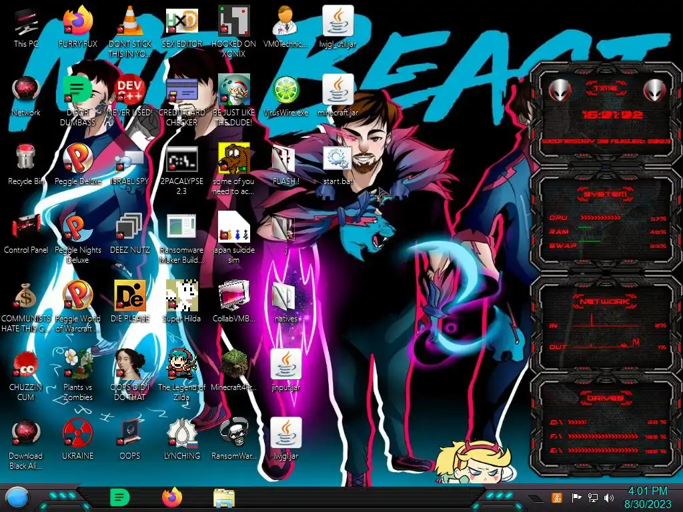Screen dimensions: 683x512
Task: Open The Legend of Zilda shortcut
Action: tap(182, 365)
